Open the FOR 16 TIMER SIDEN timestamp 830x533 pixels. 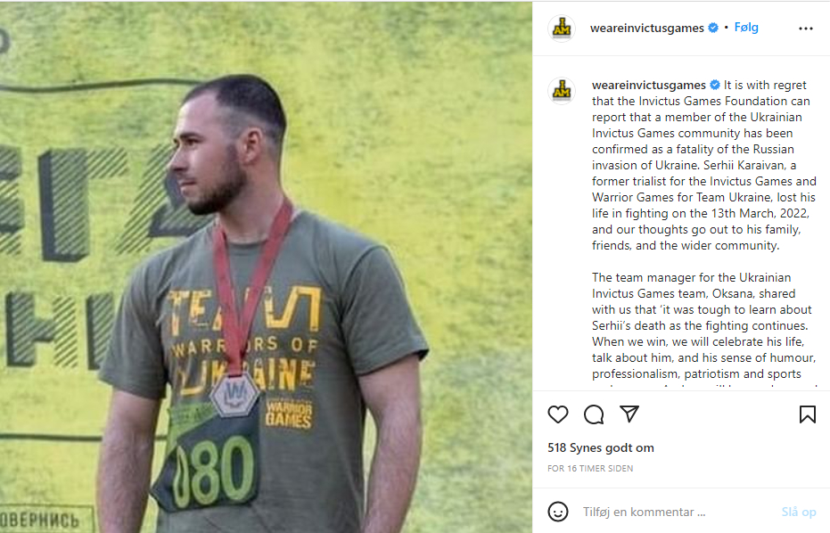(590, 469)
